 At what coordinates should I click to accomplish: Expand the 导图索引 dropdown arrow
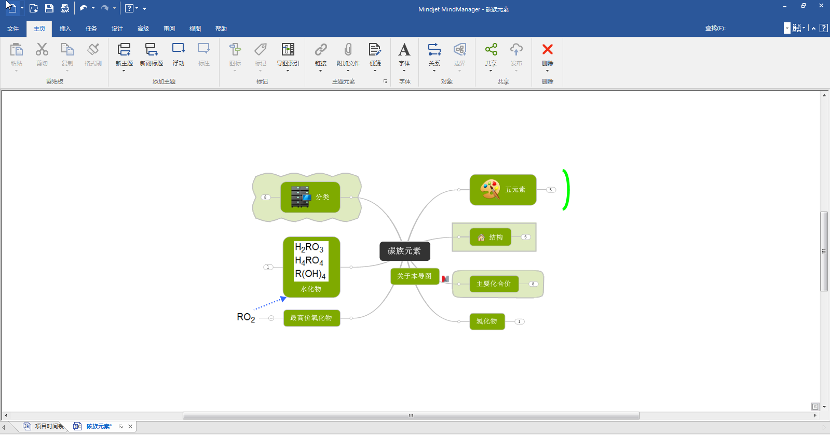(x=288, y=71)
